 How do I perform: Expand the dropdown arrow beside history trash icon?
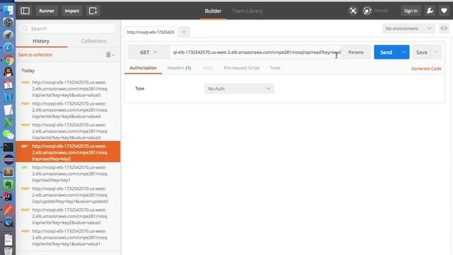(x=113, y=55)
